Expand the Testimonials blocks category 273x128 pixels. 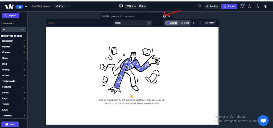pos(13,81)
